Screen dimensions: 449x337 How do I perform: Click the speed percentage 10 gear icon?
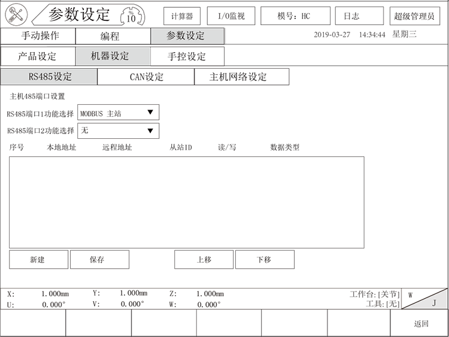[131, 15]
